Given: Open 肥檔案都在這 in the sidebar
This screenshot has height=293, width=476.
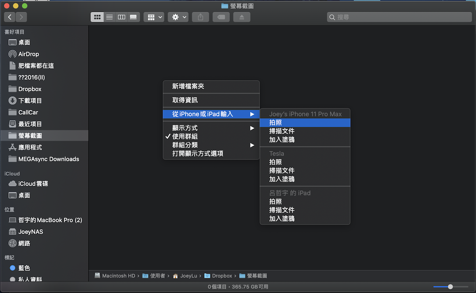Looking at the screenshot, I should click(44, 66).
